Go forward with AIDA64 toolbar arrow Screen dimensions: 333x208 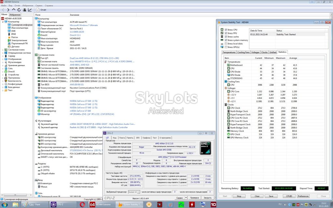(x=8, y=10)
